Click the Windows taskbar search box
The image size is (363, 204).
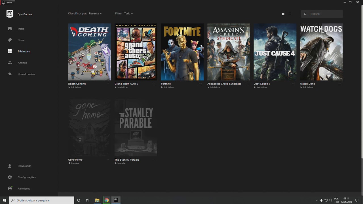(42, 200)
